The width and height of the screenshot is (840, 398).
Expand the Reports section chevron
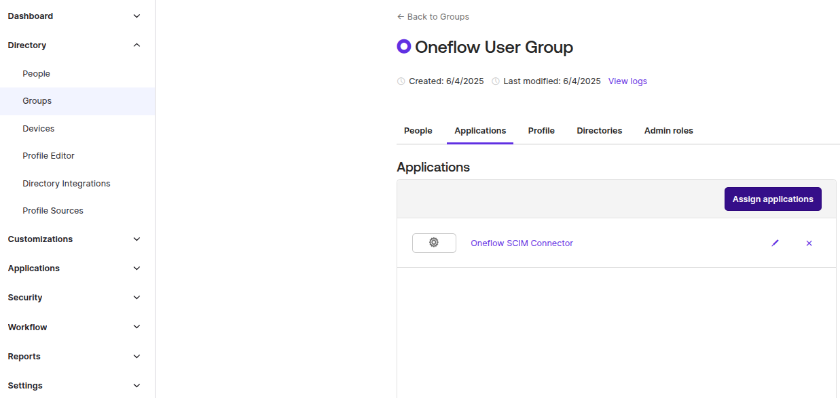click(136, 357)
